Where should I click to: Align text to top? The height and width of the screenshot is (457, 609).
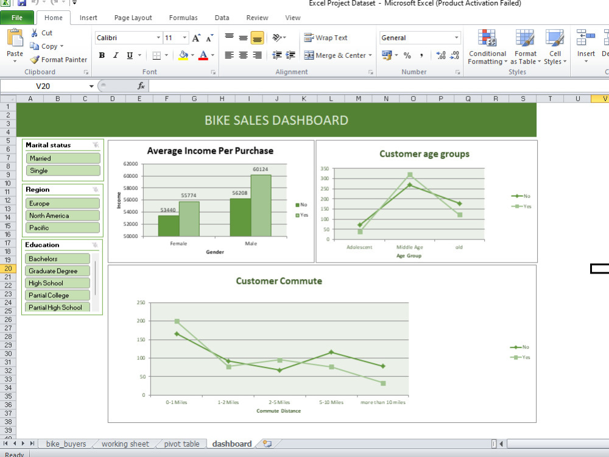(229, 37)
